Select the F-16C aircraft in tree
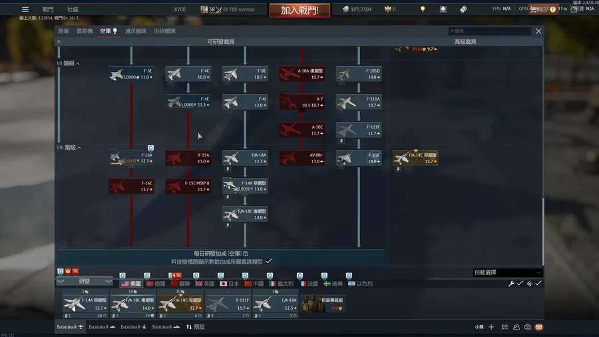The width and height of the screenshot is (599, 337). pos(131,186)
